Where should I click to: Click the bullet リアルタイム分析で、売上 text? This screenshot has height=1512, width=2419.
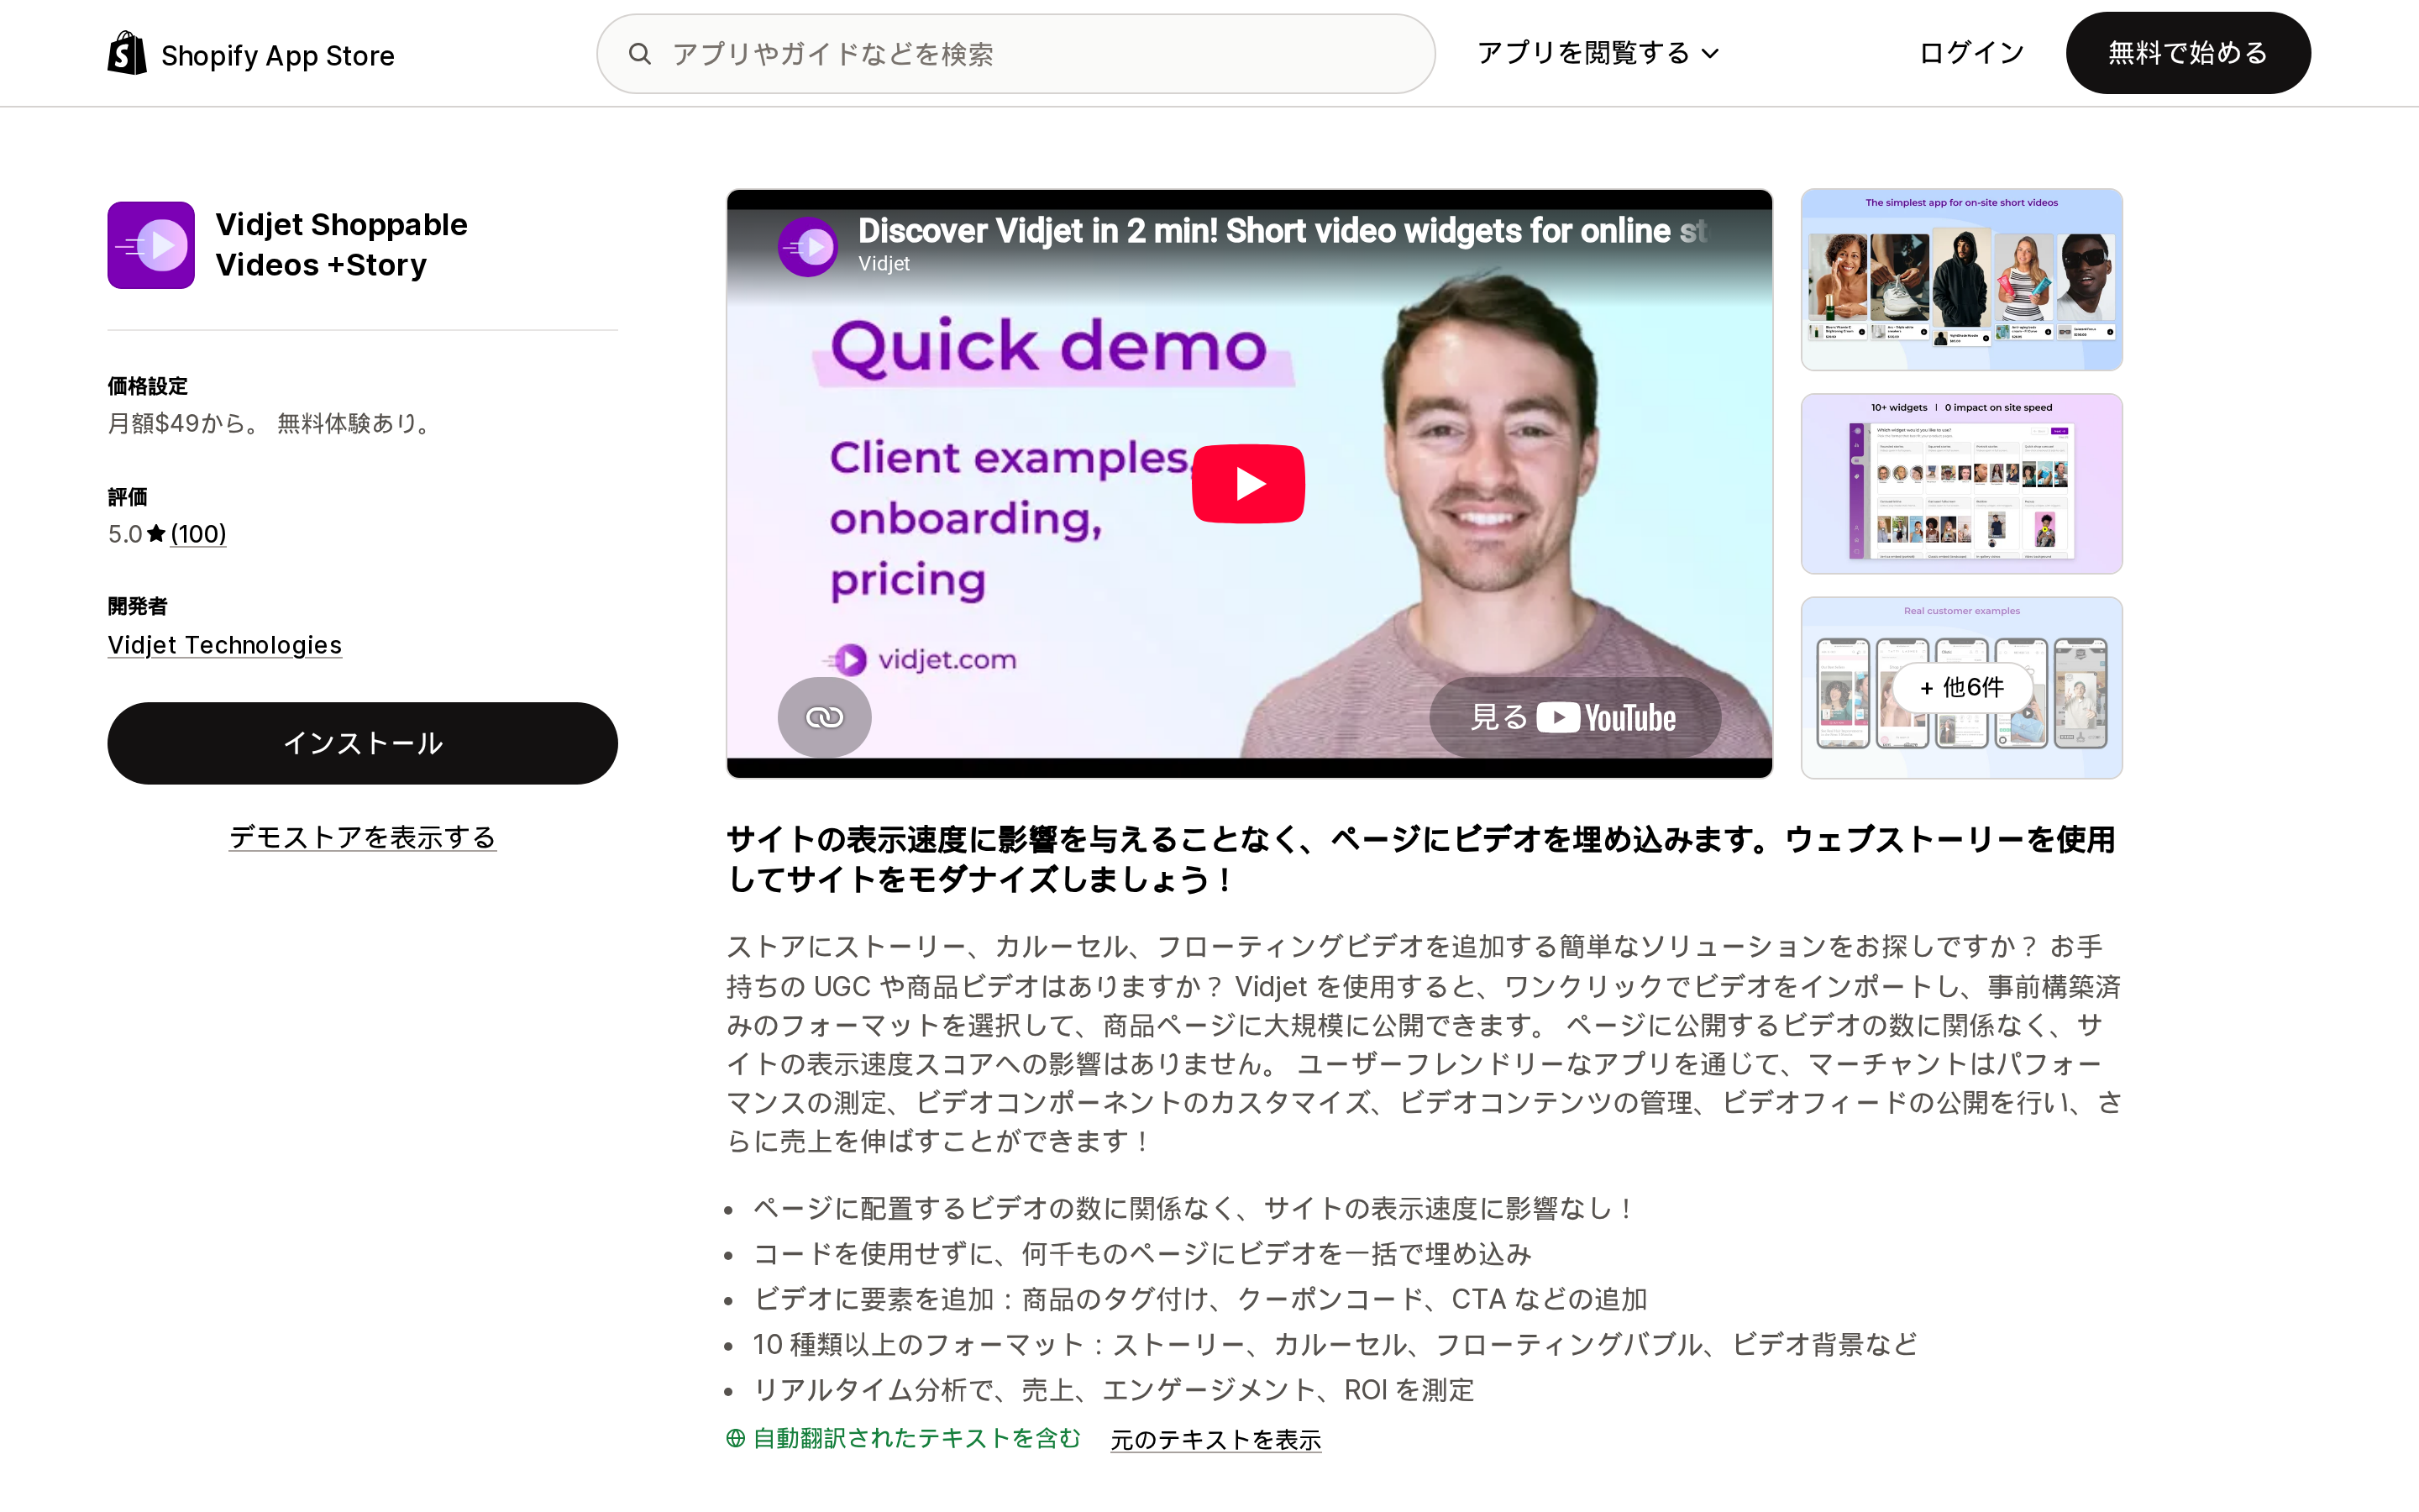pos(1114,1390)
